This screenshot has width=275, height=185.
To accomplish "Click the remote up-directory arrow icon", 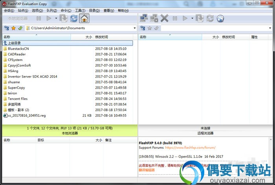I will (x=156, y=28).
